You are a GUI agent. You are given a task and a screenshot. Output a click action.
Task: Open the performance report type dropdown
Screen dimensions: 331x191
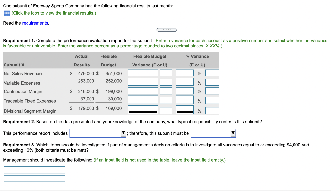98,133
